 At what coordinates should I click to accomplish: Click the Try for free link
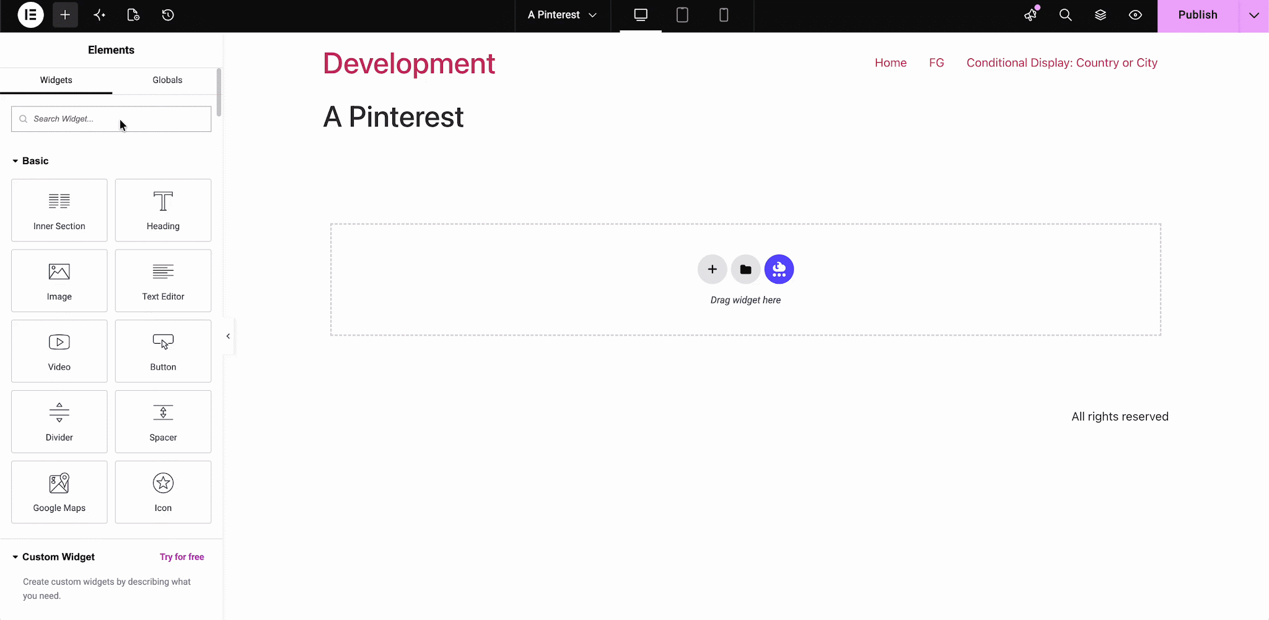pos(182,557)
